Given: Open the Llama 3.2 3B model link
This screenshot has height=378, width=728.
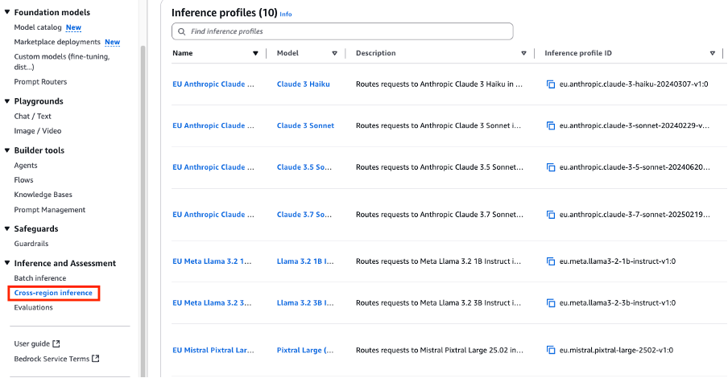Looking at the screenshot, I should (305, 303).
